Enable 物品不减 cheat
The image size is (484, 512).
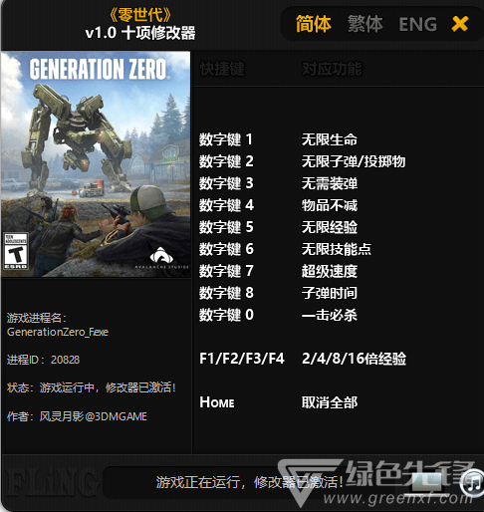[330, 205]
